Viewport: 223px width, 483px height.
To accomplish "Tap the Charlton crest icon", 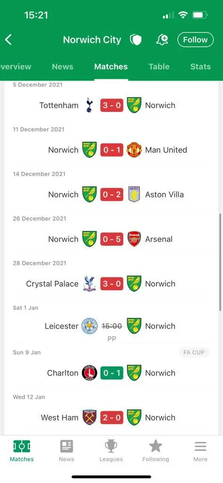I will pos(89,373).
